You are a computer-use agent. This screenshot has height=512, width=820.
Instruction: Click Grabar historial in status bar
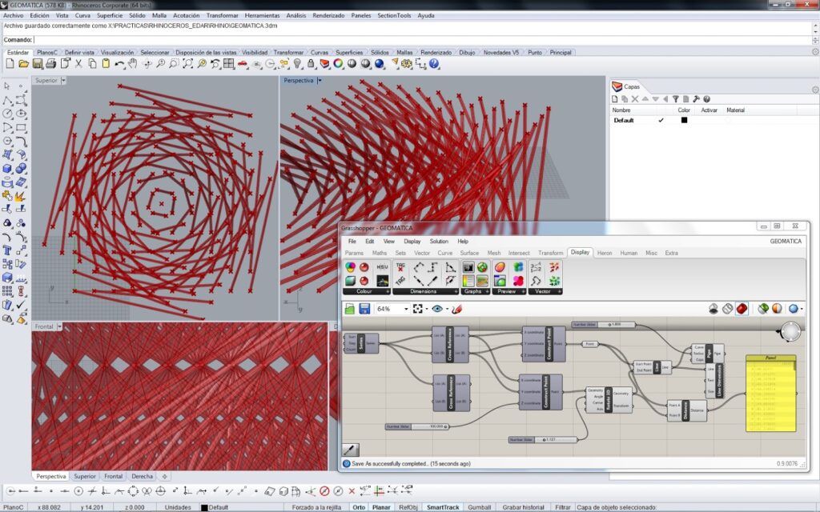click(523, 507)
